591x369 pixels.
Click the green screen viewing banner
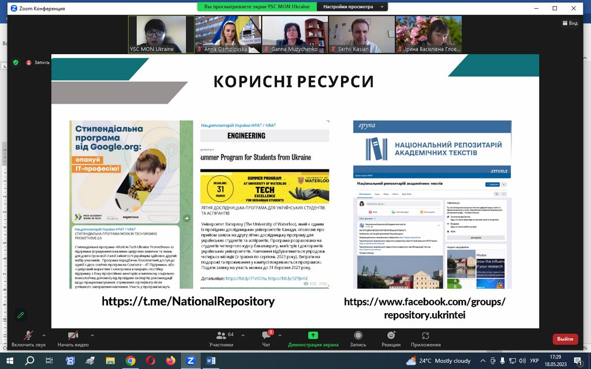[257, 7]
